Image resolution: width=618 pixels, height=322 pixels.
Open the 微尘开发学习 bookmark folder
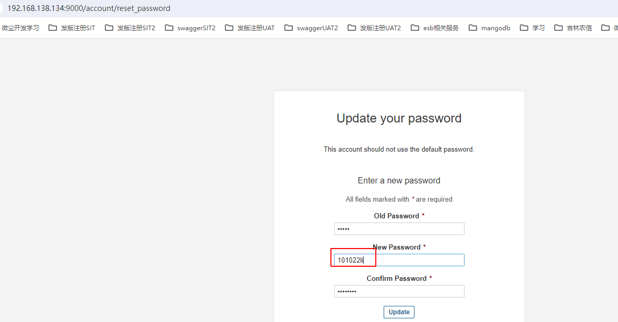tap(20, 28)
